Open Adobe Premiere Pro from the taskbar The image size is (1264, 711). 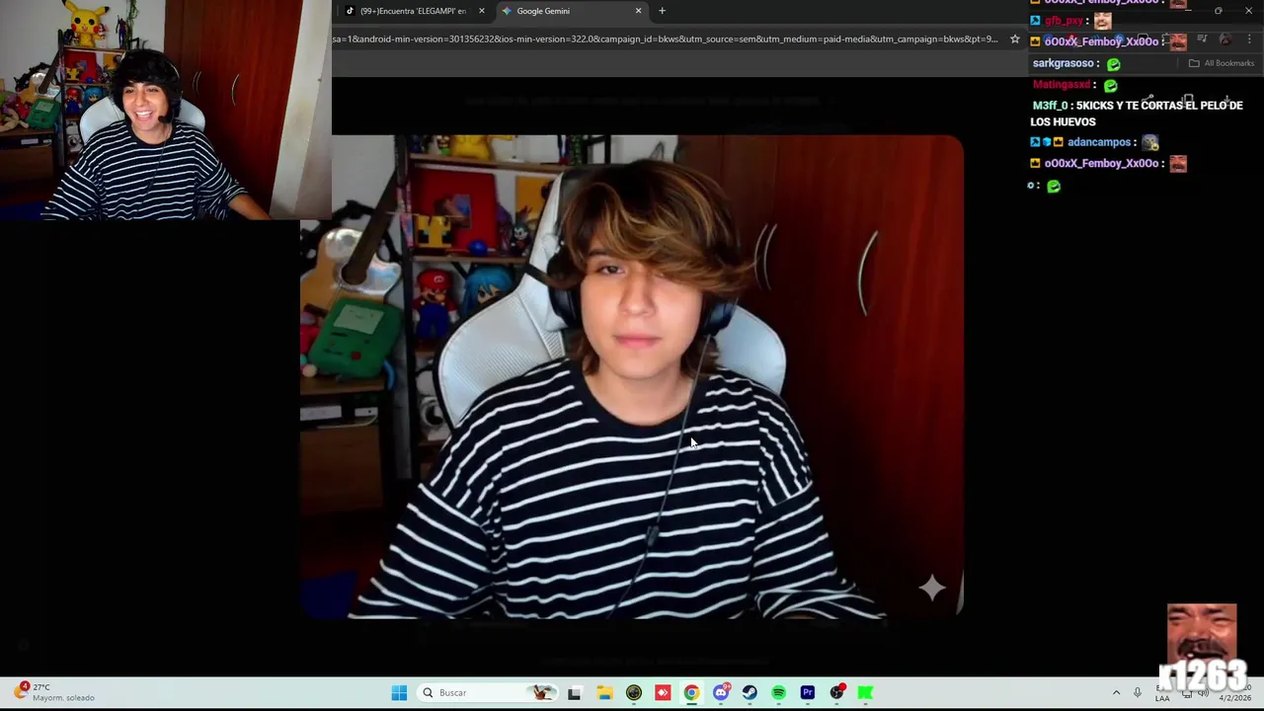coord(808,692)
